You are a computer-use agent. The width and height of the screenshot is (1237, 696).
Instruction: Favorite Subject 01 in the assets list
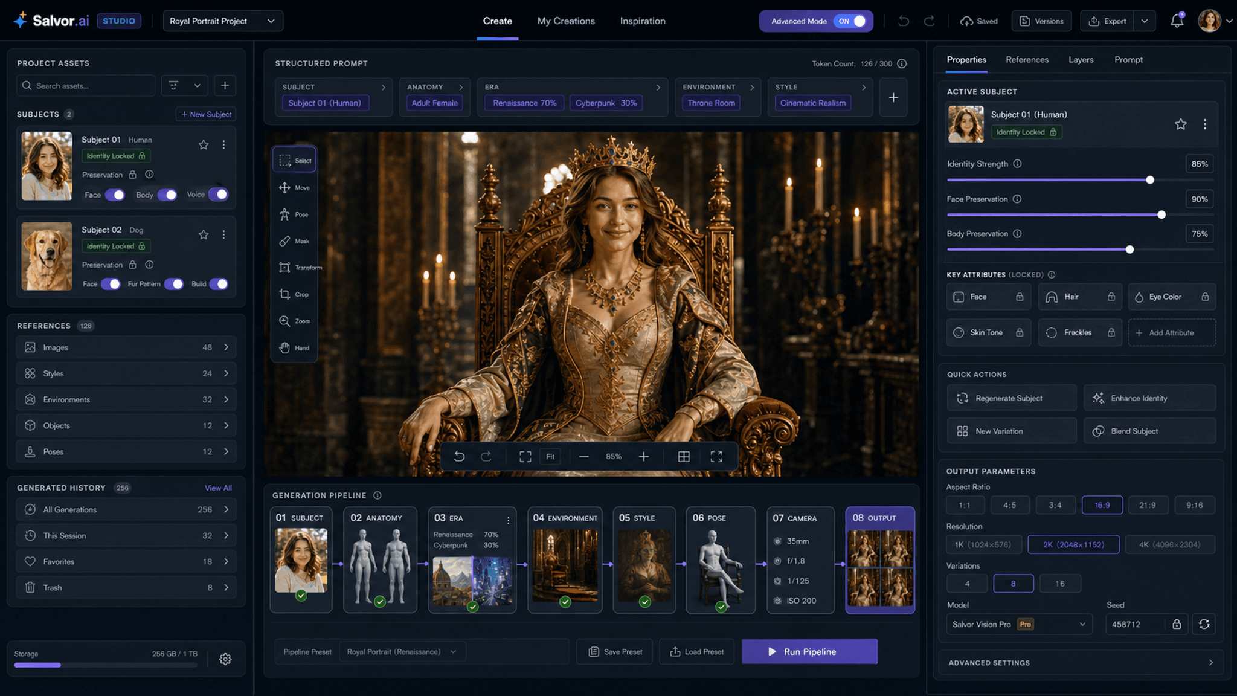pos(204,145)
